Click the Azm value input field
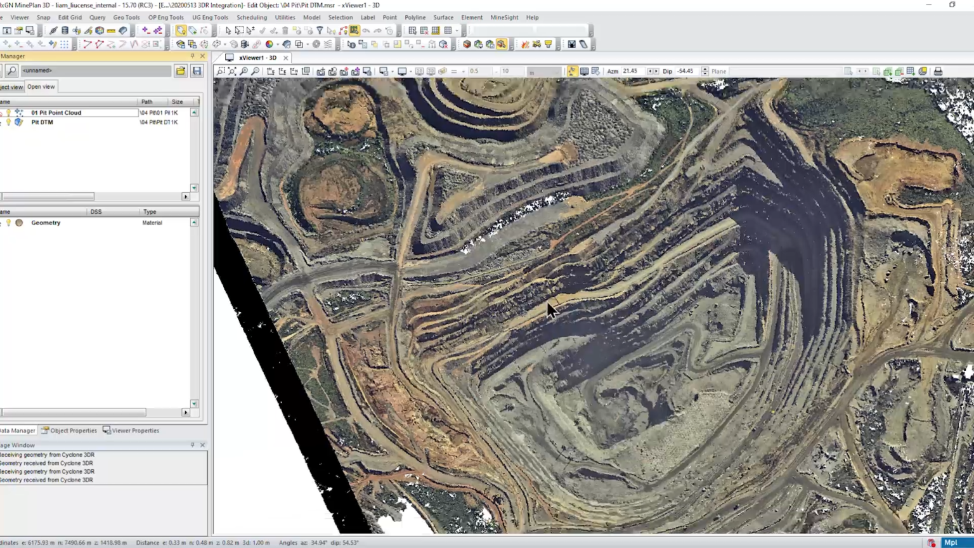This screenshot has width=974, height=548. click(x=633, y=72)
